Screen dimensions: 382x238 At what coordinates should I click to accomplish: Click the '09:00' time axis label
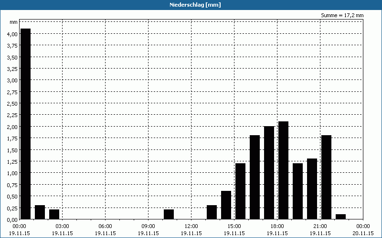point(149,227)
